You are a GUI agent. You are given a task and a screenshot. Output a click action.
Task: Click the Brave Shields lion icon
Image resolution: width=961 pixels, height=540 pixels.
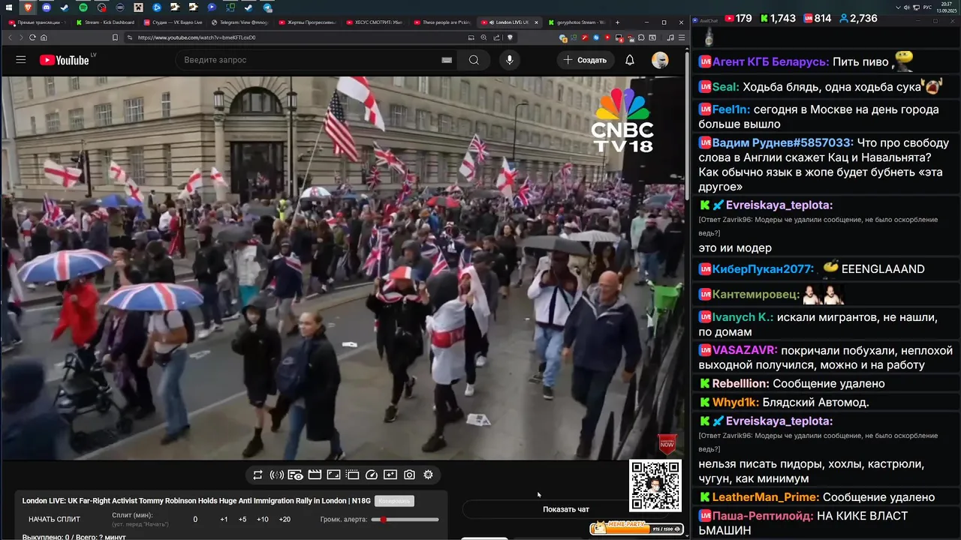coord(510,37)
